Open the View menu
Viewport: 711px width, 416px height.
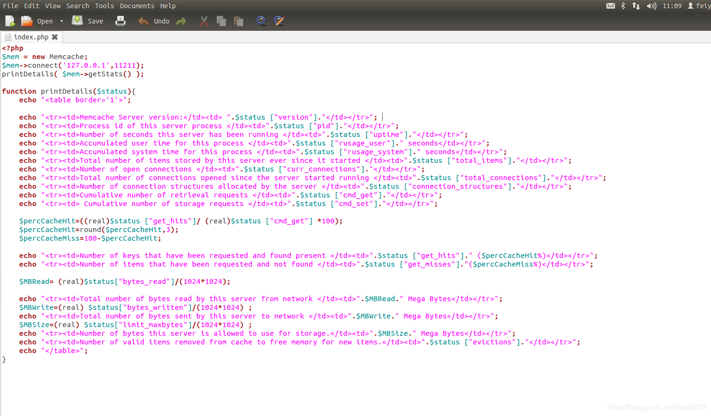53,6
